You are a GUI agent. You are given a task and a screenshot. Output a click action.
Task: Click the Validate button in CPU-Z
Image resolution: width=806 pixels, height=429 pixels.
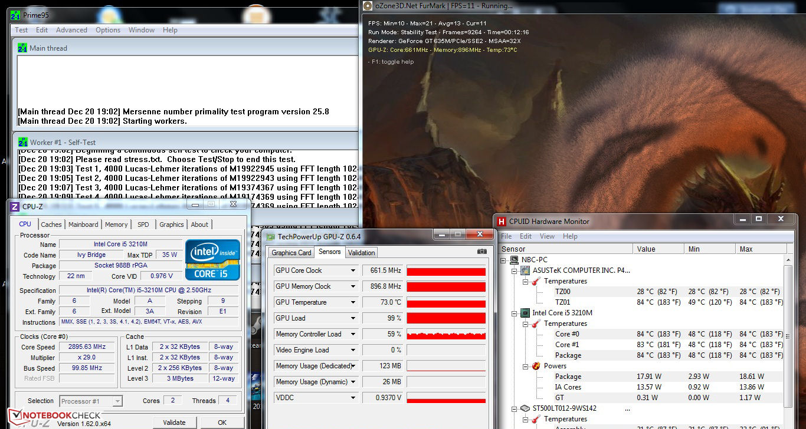tap(174, 423)
